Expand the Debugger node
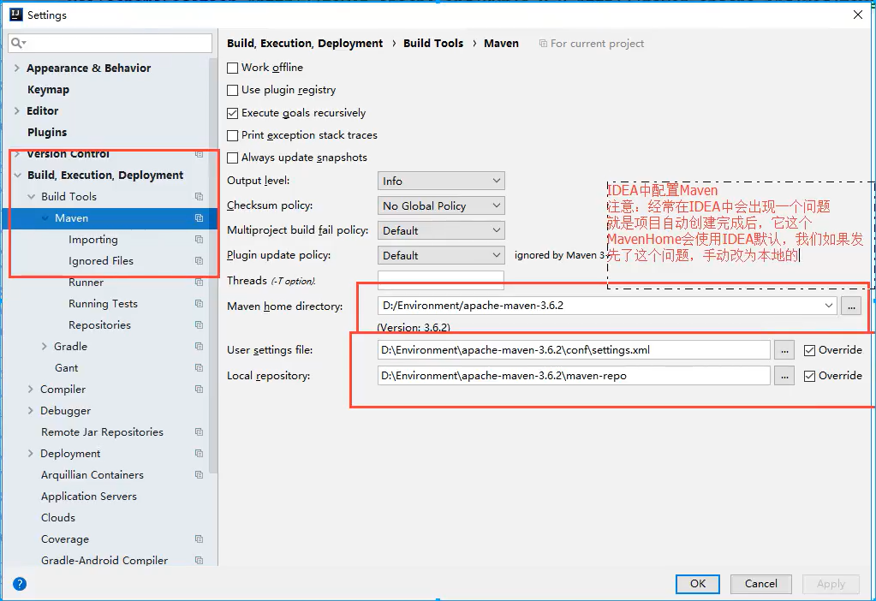The image size is (876, 601). 31,411
